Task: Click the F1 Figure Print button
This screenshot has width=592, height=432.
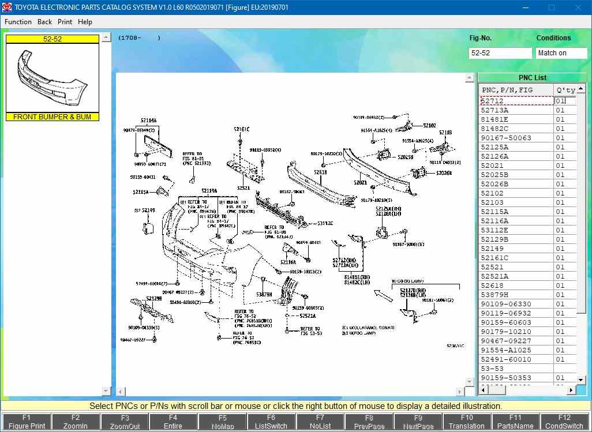Action: [27, 422]
